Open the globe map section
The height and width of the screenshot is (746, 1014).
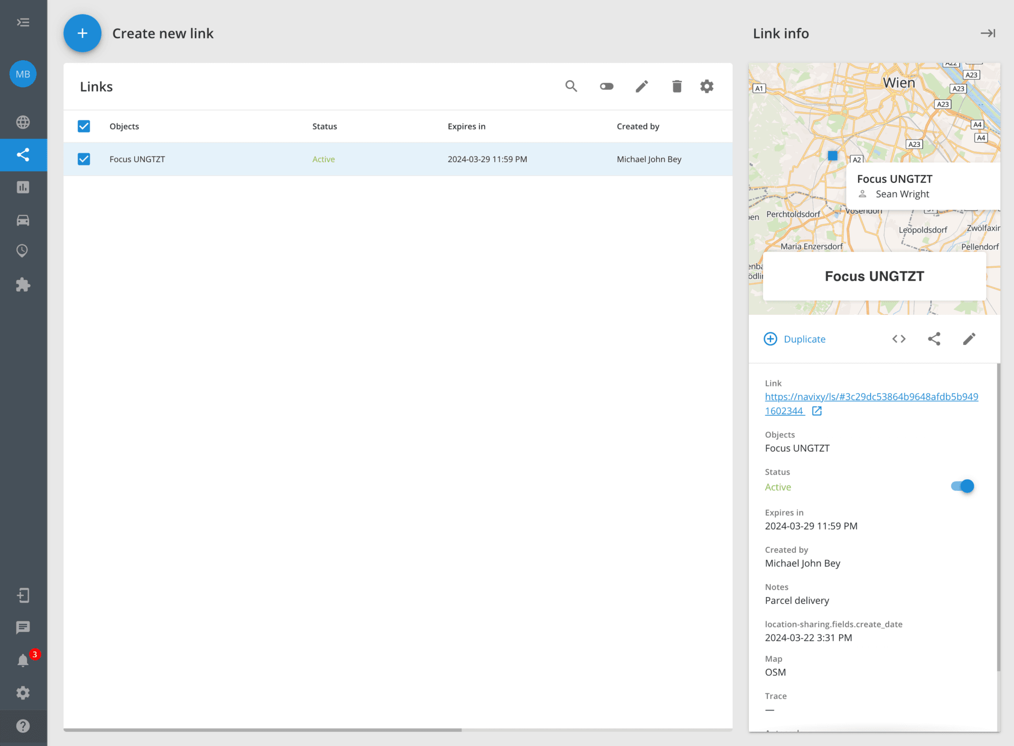point(23,122)
